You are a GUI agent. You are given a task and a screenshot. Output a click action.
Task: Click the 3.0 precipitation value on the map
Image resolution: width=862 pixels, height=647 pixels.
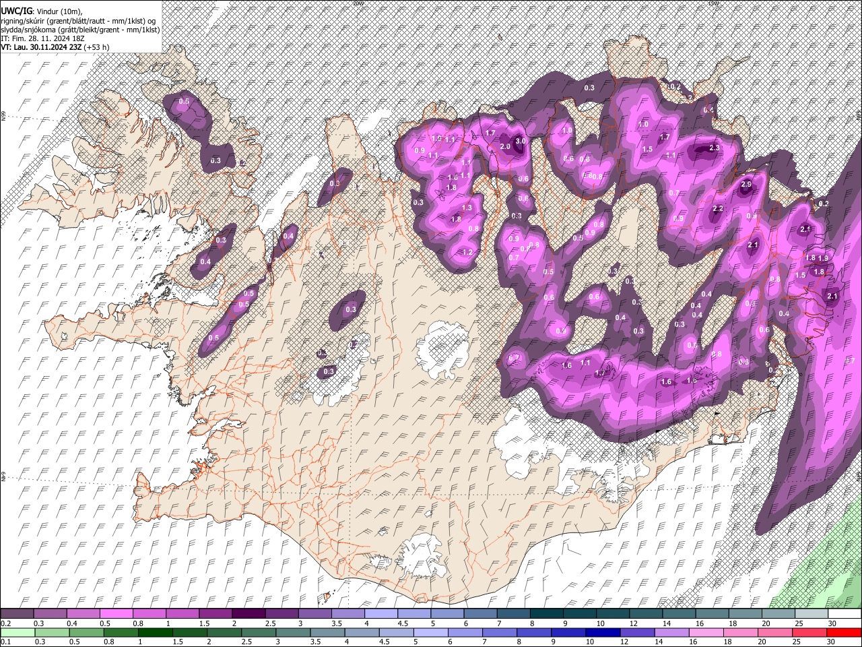coord(521,142)
